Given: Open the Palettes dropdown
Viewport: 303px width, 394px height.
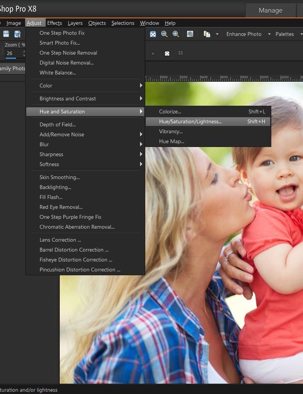Looking at the screenshot, I should point(288,34).
